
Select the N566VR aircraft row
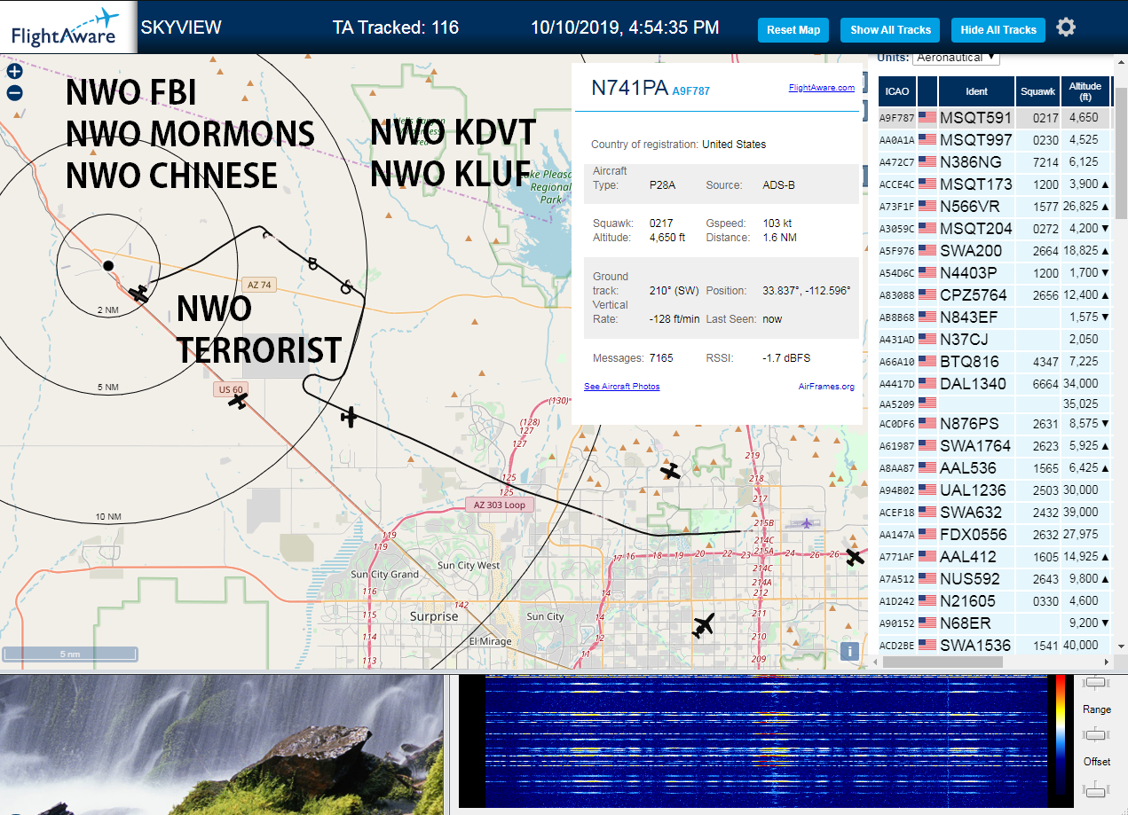[x=994, y=206]
